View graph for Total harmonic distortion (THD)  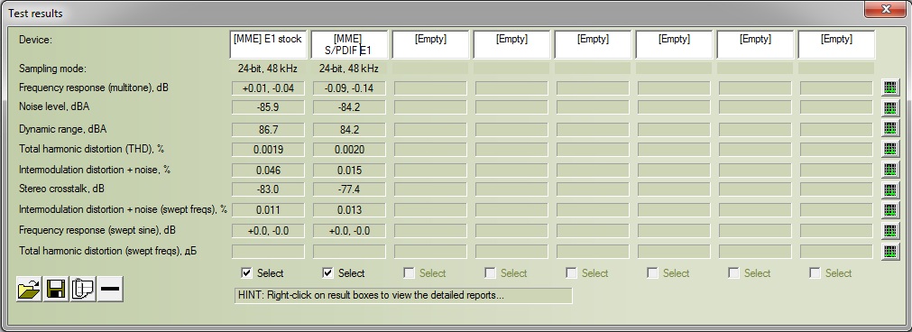(889, 149)
